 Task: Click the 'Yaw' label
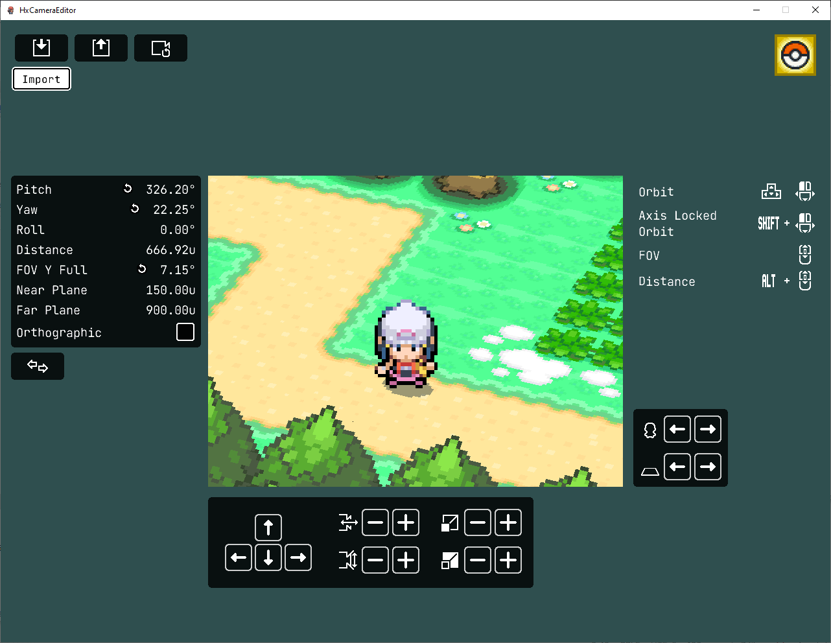pyautogui.click(x=27, y=209)
